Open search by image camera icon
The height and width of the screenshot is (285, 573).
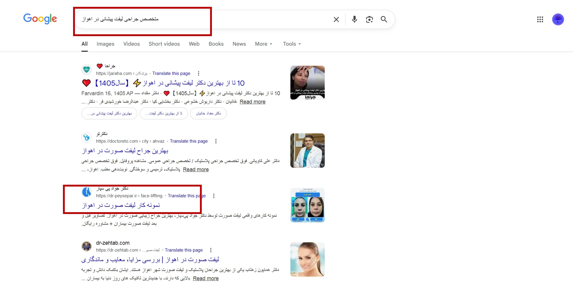click(x=369, y=19)
